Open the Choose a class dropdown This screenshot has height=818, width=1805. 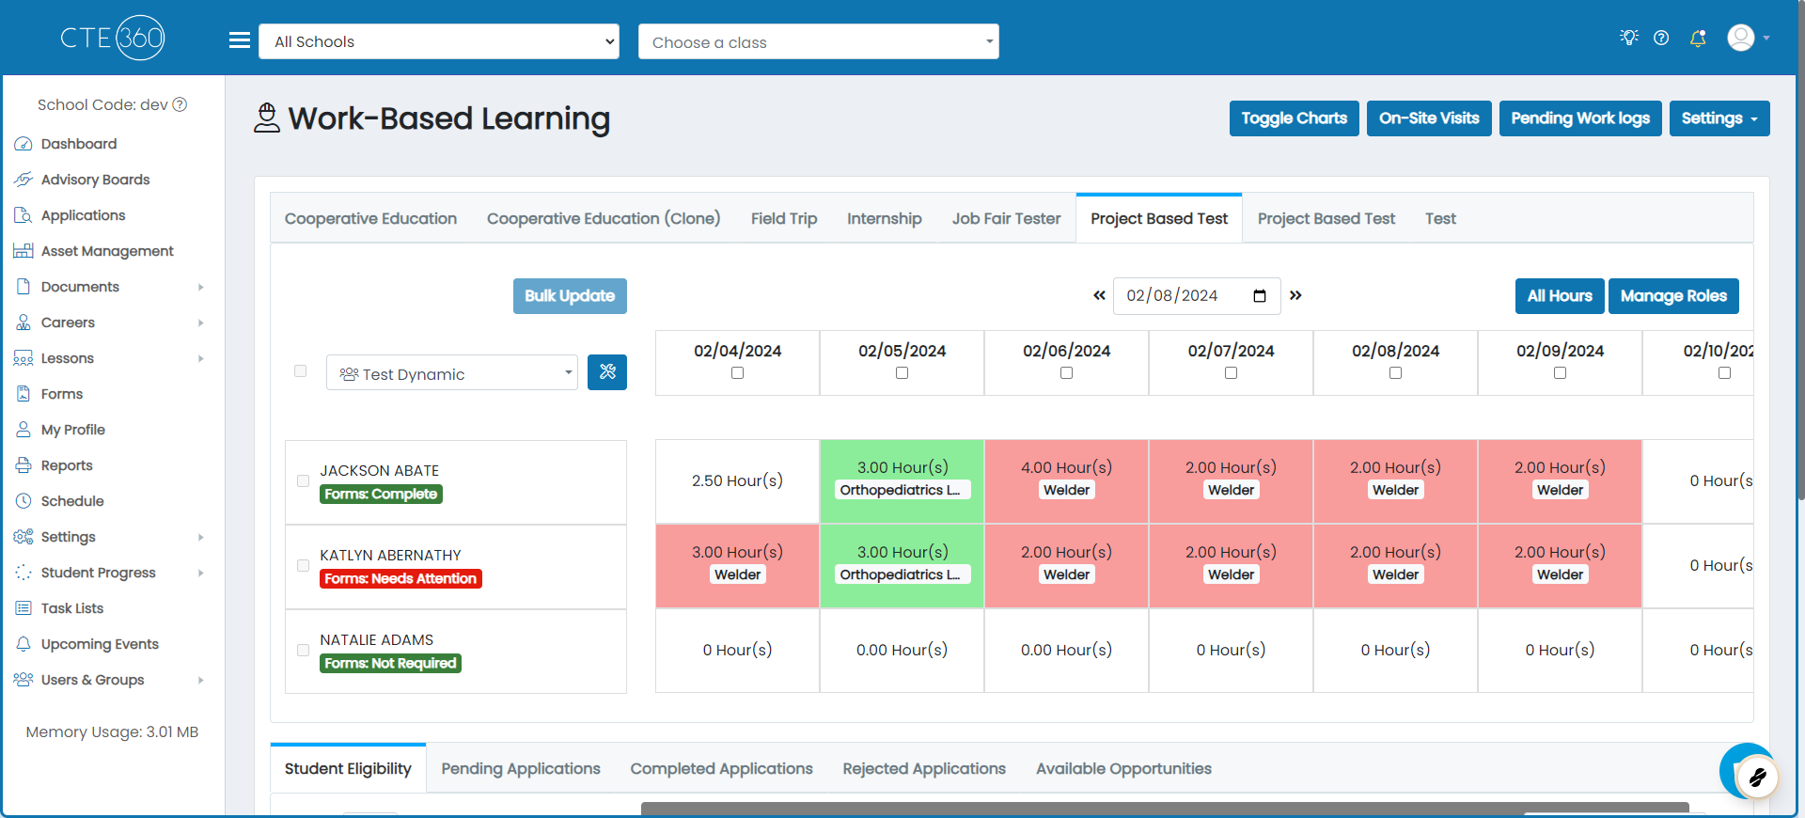pyautogui.click(x=819, y=41)
